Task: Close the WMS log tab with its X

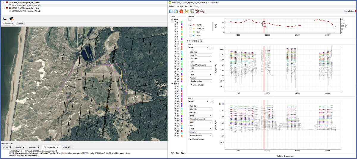Action: (x=68, y=147)
